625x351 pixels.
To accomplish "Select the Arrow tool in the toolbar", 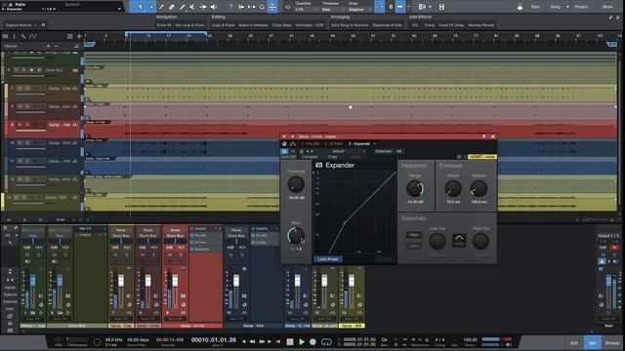I will [x=141, y=7].
